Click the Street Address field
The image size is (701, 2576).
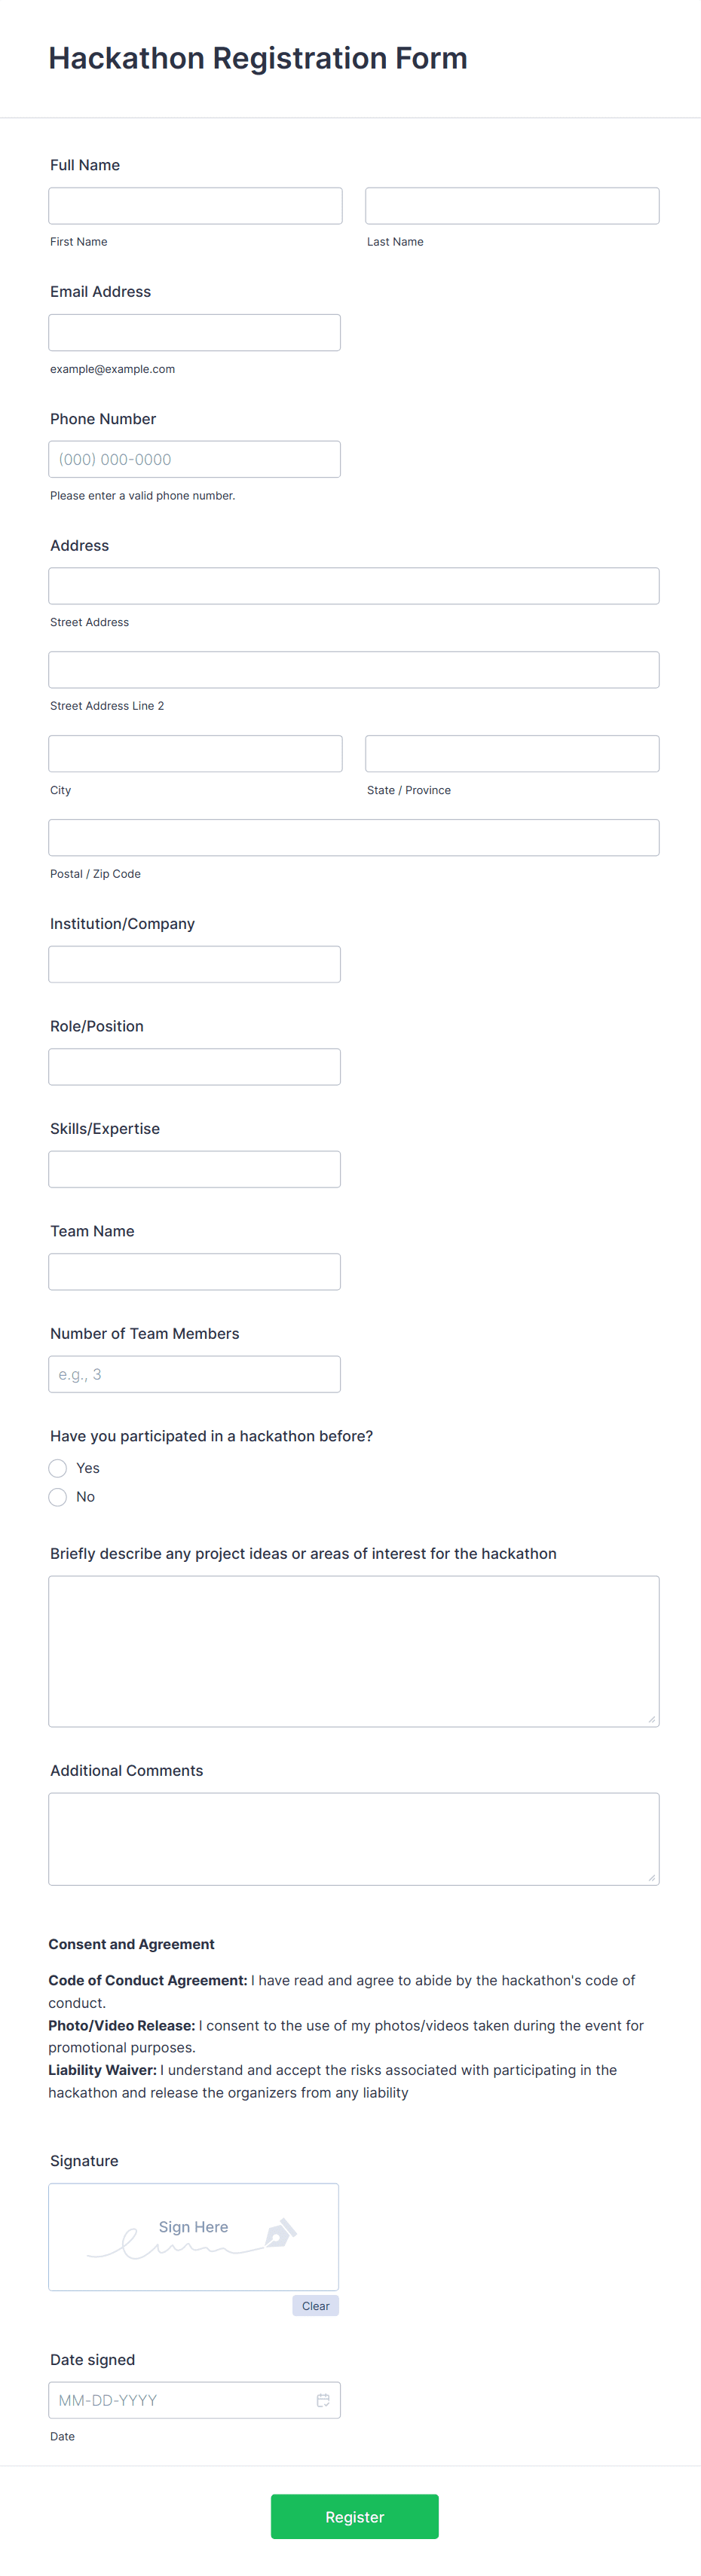pyautogui.click(x=353, y=585)
